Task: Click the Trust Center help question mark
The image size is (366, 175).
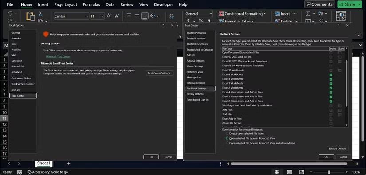Action: point(338,25)
